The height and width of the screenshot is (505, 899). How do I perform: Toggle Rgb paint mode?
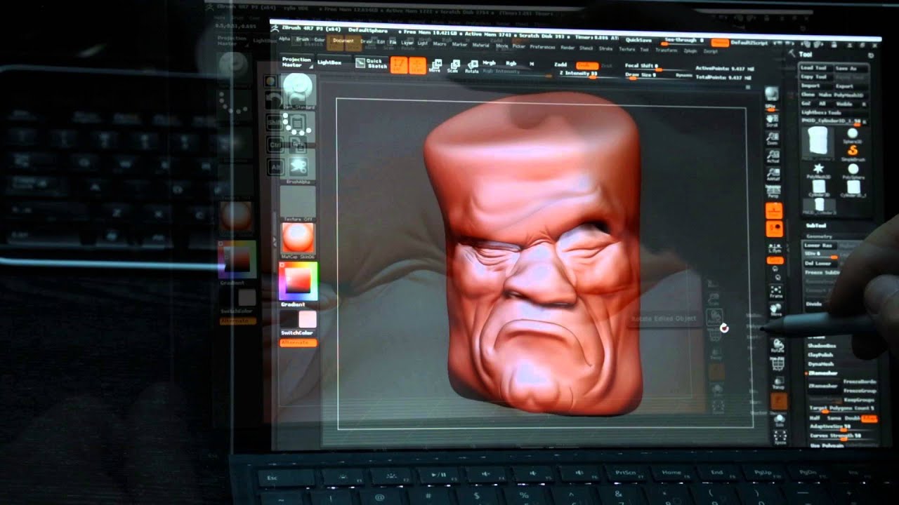point(511,64)
